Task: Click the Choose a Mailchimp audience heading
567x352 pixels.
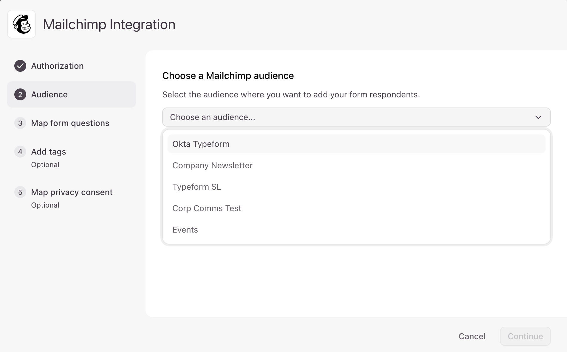Action: click(x=228, y=76)
